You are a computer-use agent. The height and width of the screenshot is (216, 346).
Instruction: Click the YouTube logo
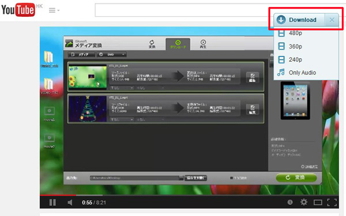point(18,10)
